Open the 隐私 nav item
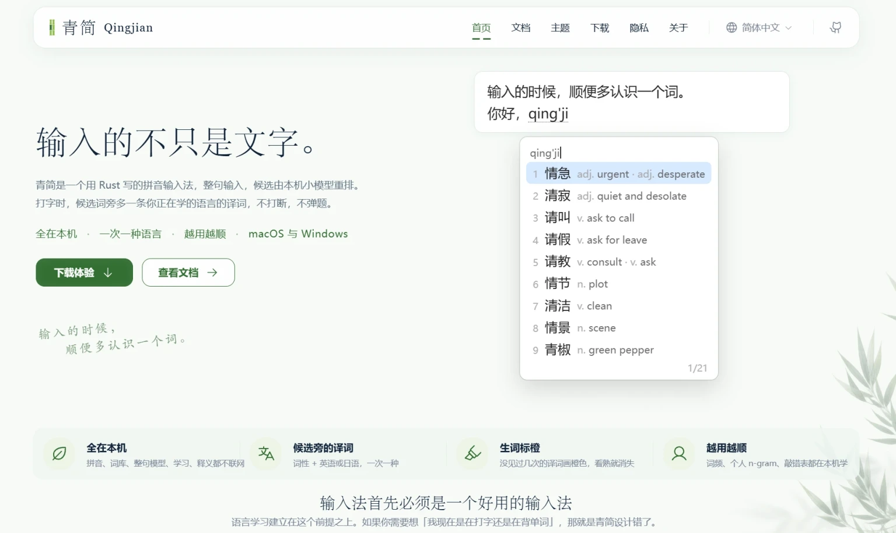Viewport: 896px width, 533px height. click(639, 28)
